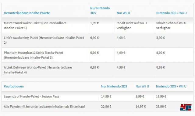195x116 pixels.
Task: Click Nintendo 3DS + Wii U header in top table
Action: [x=171, y=13]
